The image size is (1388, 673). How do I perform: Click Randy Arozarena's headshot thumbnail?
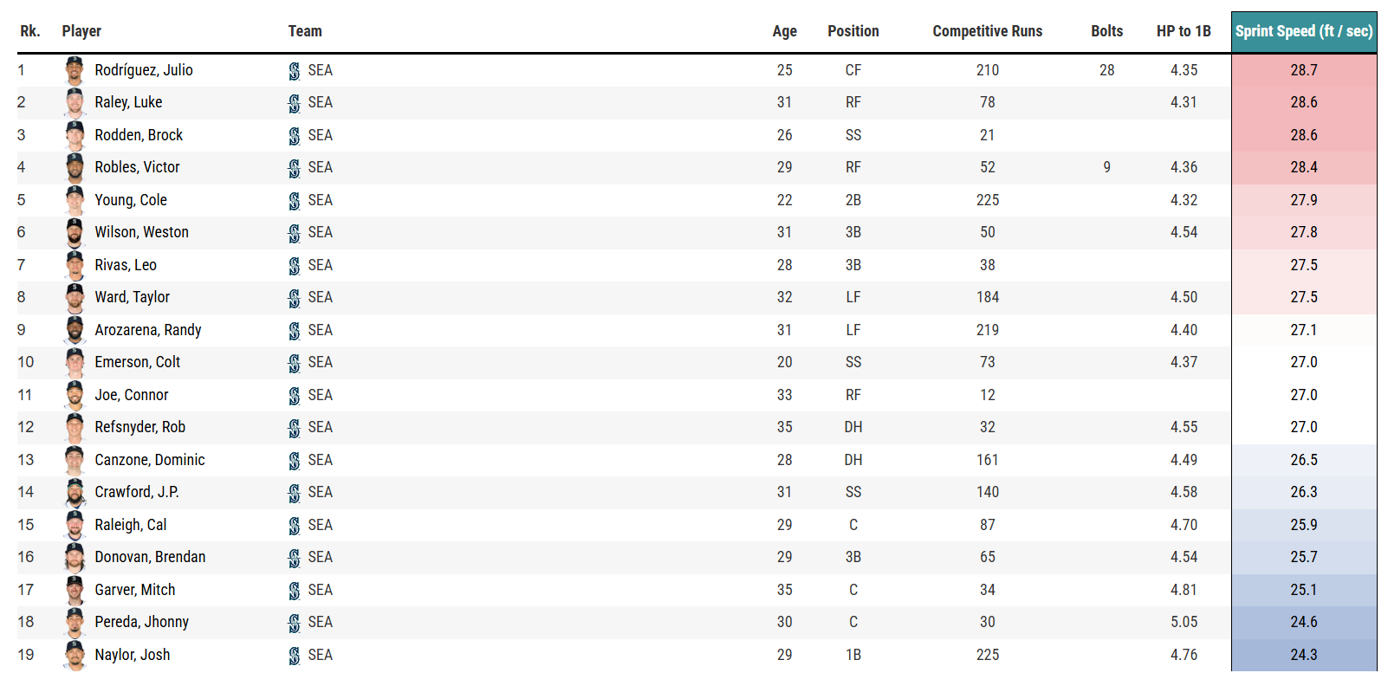(75, 330)
